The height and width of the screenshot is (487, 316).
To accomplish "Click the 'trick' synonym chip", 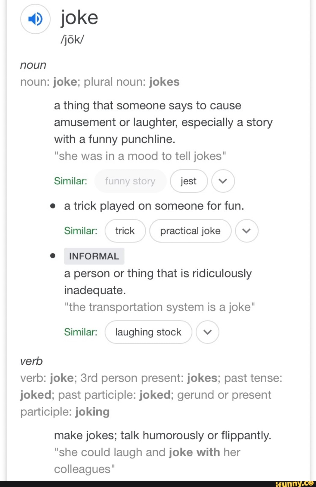I will [125, 231].
